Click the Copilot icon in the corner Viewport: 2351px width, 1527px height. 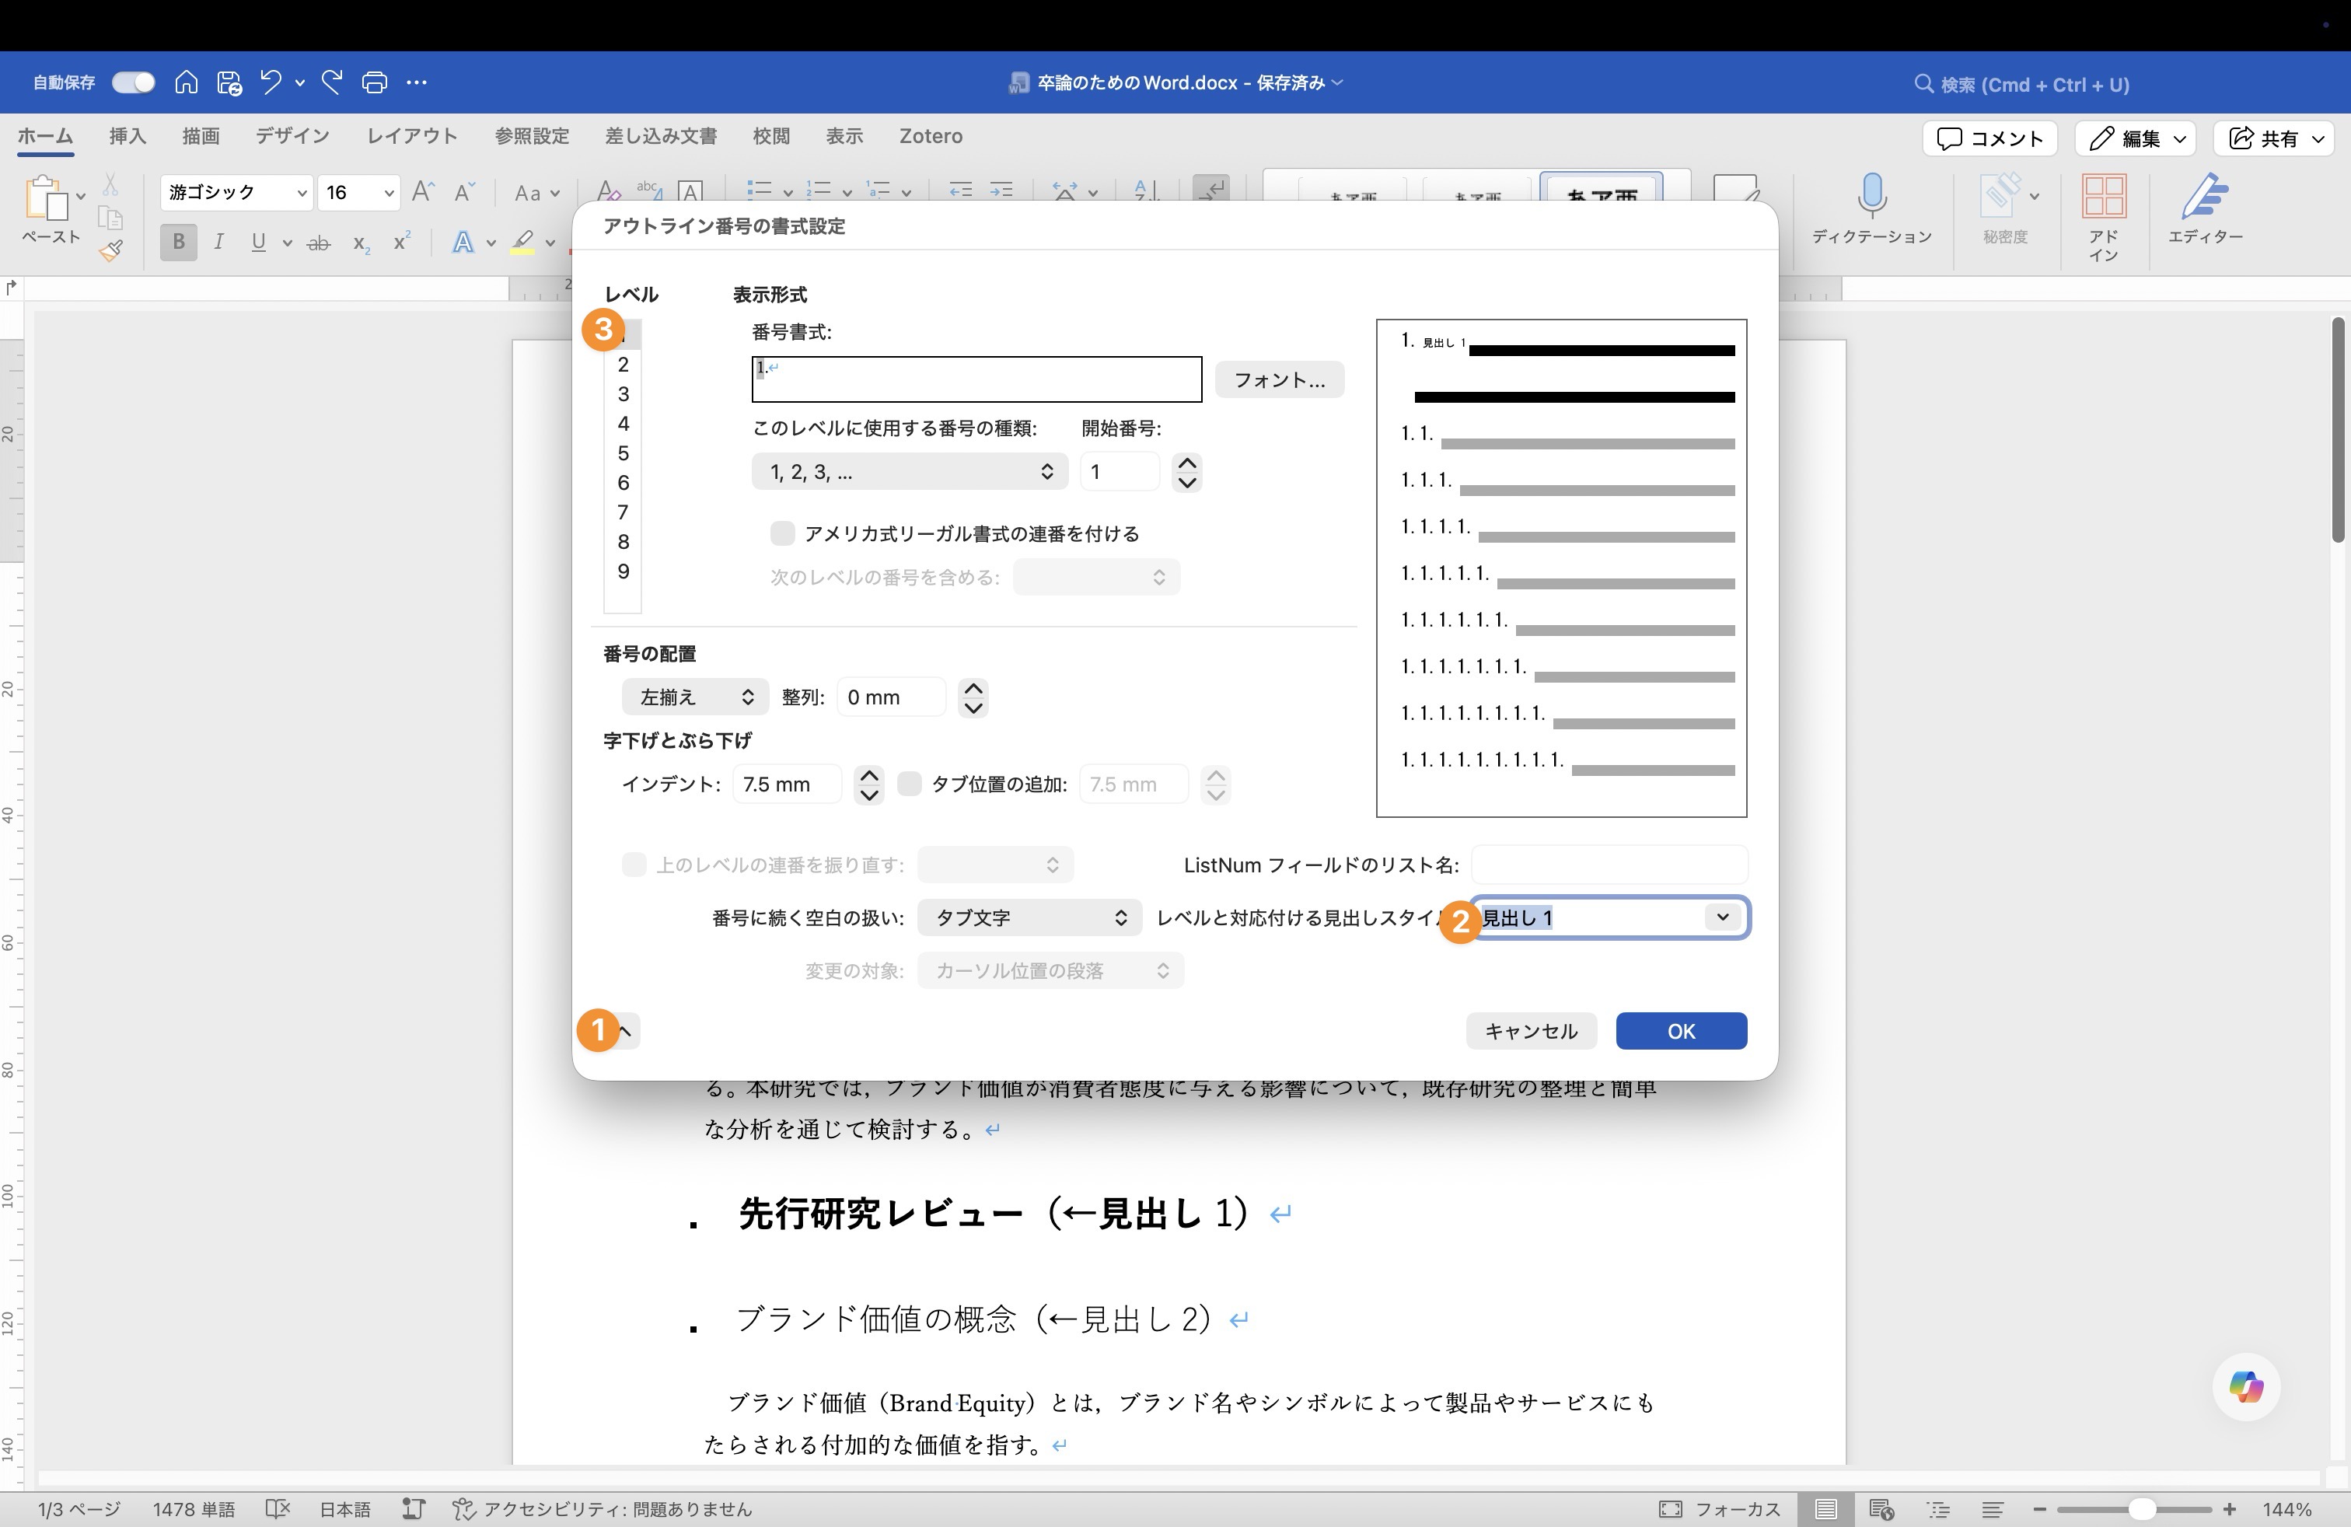coord(2244,1387)
